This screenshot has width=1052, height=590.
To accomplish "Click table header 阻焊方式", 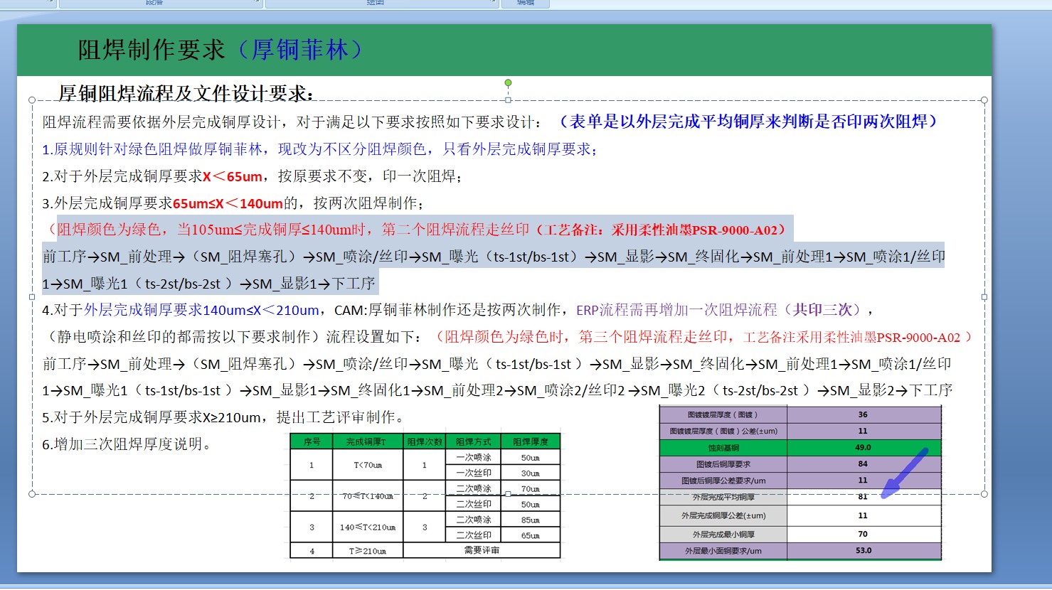I will (x=474, y=441).
